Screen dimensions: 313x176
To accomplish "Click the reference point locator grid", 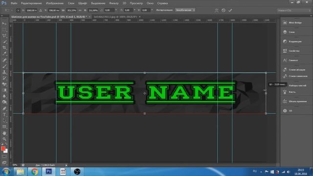I will [18, 10].
